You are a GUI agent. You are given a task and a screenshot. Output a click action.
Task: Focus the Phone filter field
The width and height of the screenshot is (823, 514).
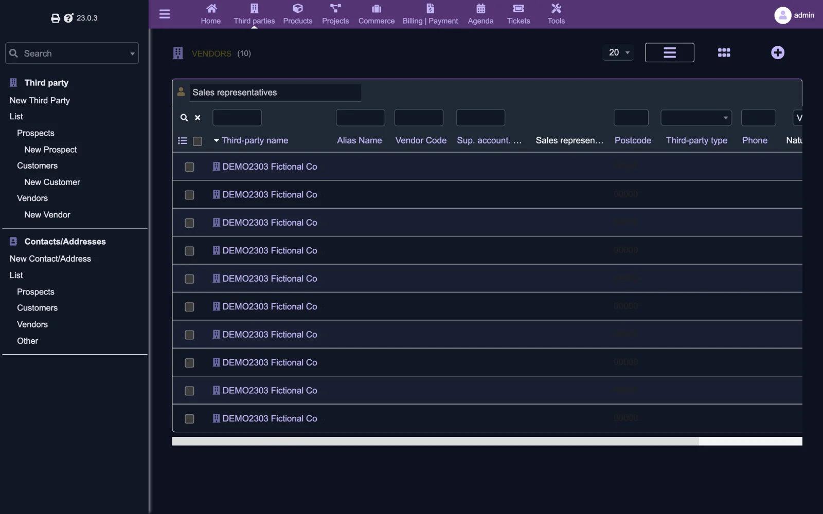(758, 118)
